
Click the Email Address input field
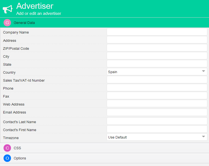click(x=157, y=112)
